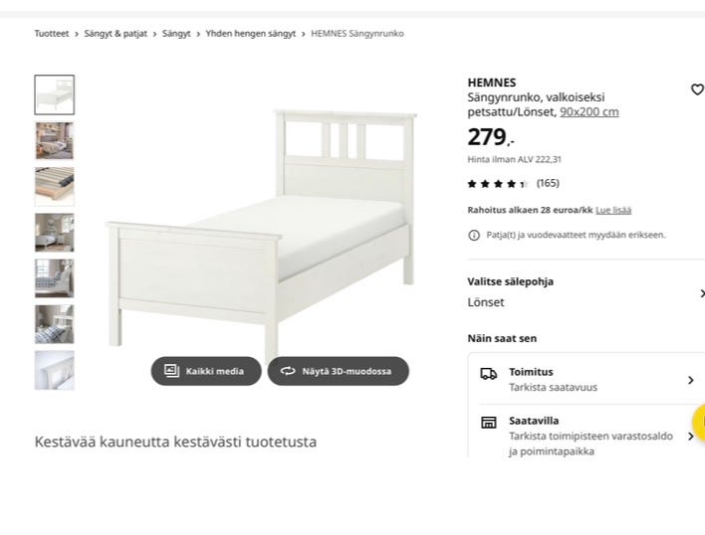The image size is (705, 535).
Task: Click the 90x200 cm size link
Action: (x=588, y=112)
